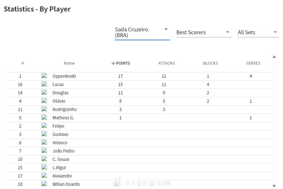The image size is (283, 189).
Task: Click the # jersey number column header
Action: tap(22, 63)
